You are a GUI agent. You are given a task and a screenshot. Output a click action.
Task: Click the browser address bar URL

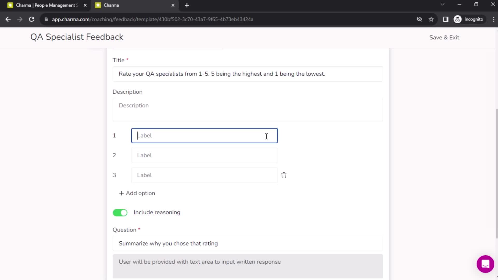153,19
